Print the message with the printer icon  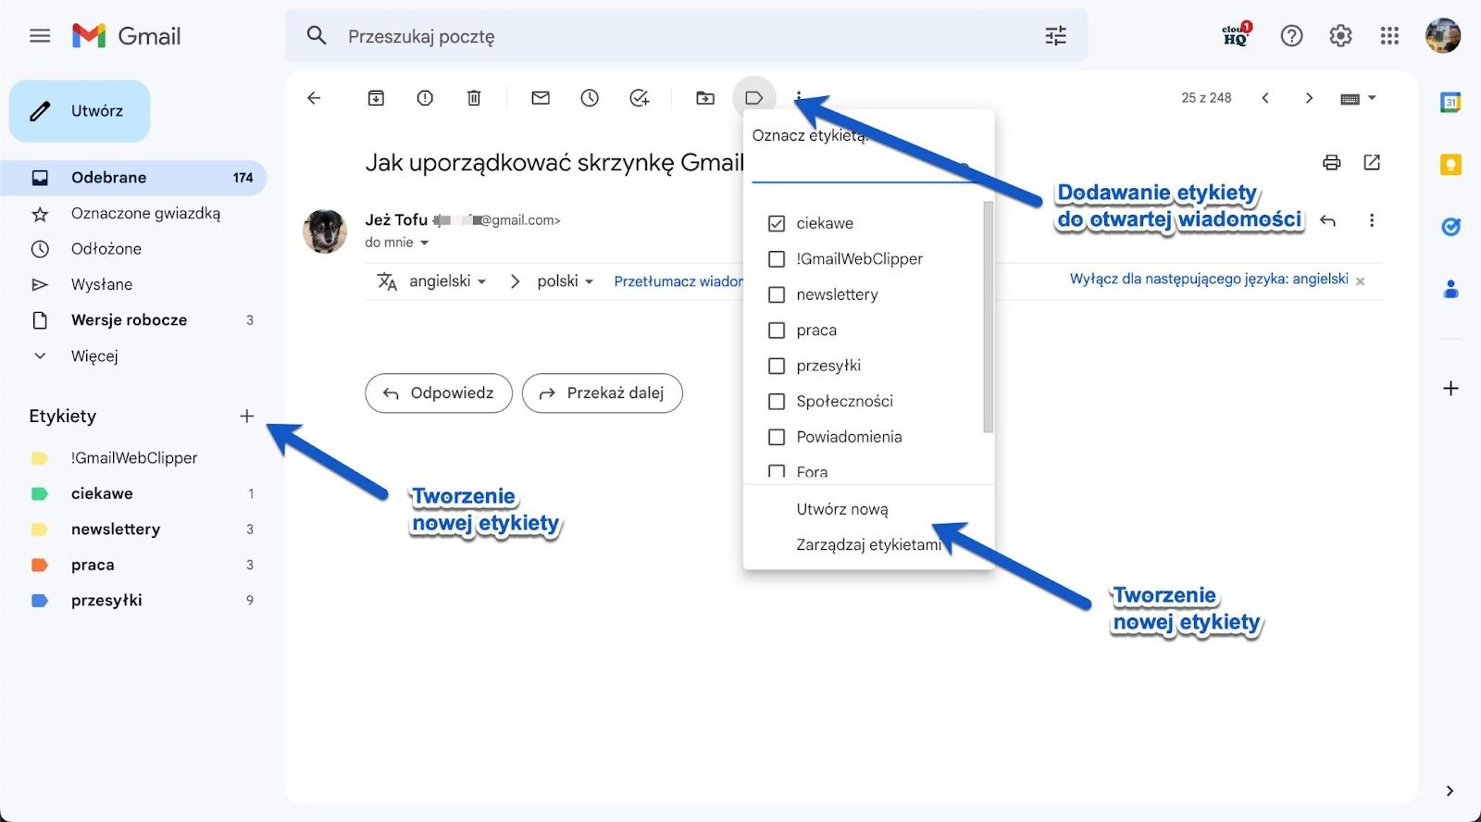pyautogui.click(x=1331, y=163)
